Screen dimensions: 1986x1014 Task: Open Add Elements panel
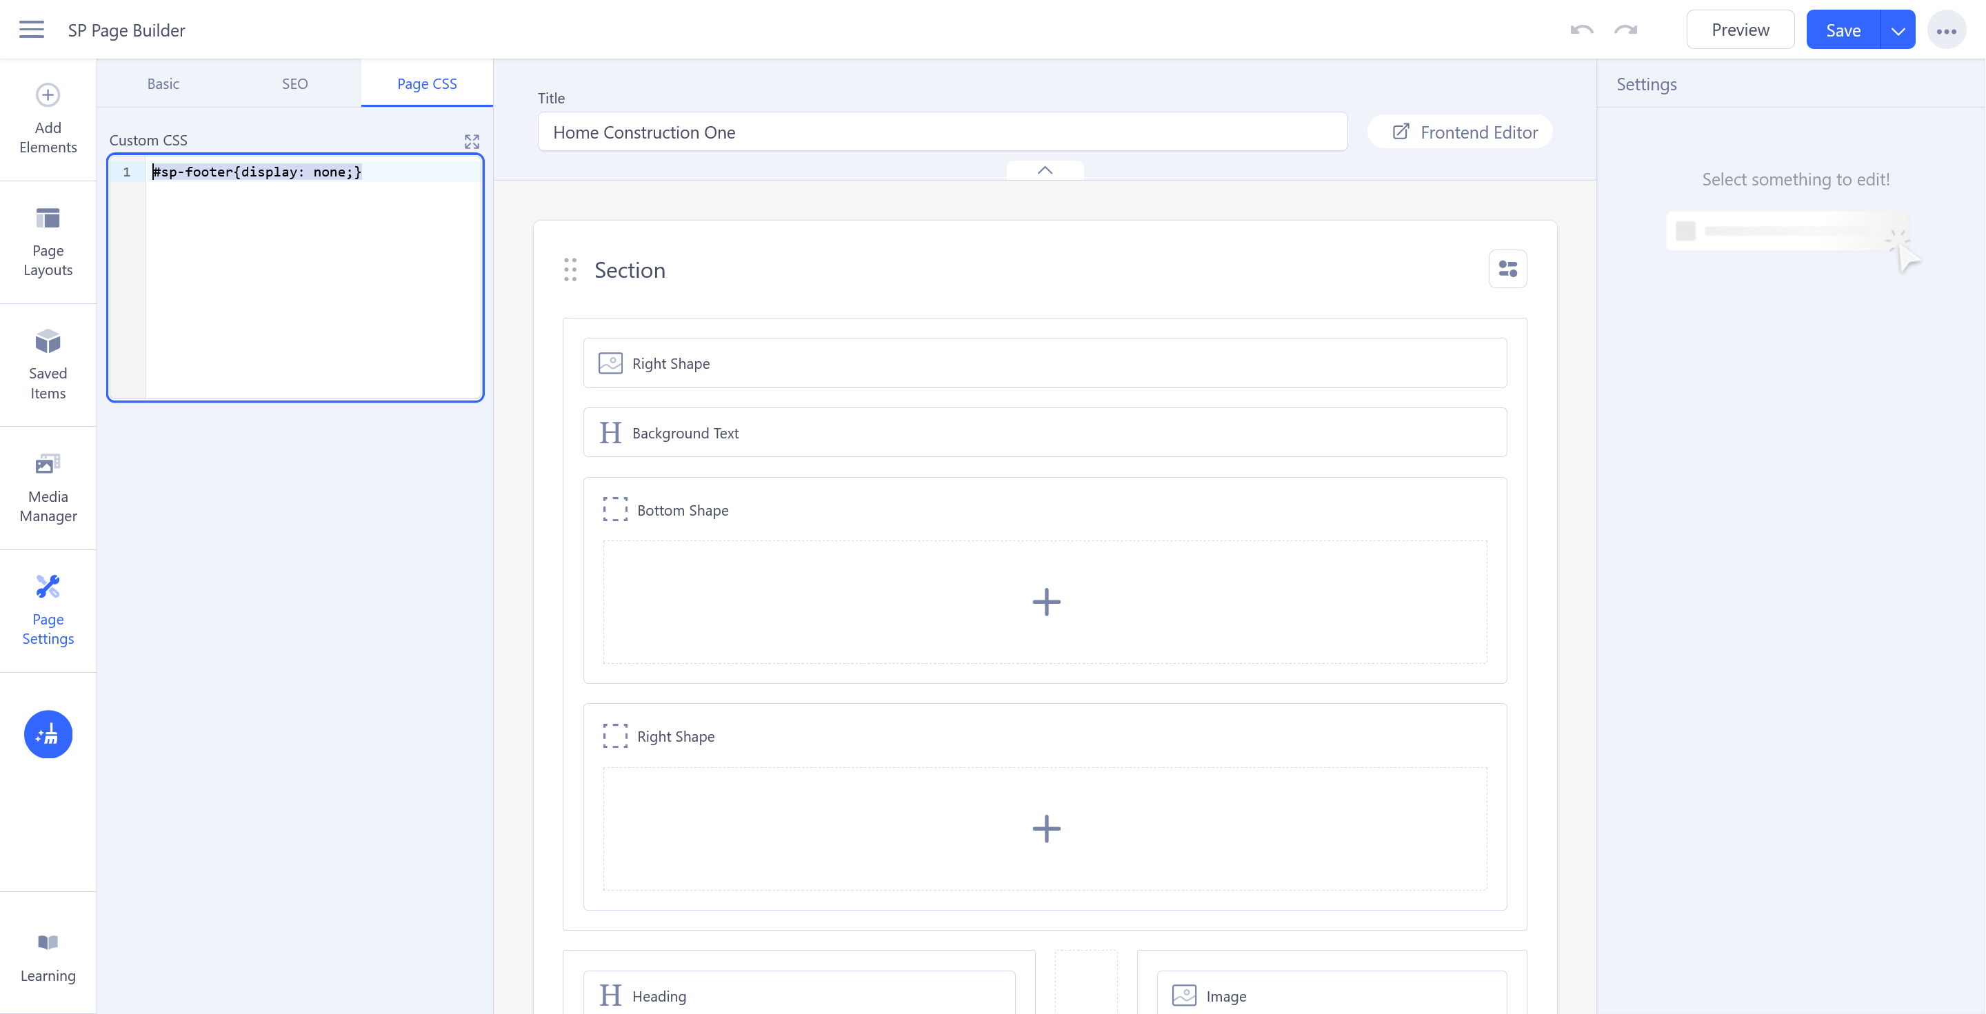click(48, 119)
